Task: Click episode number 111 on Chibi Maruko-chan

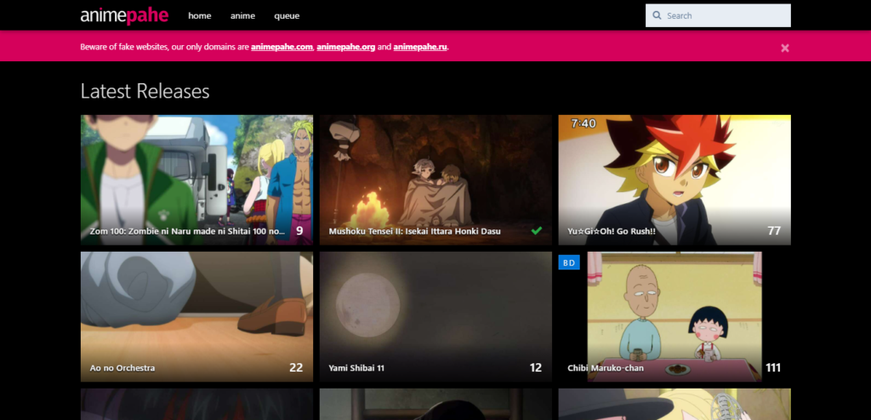Action: click(773, 367)
